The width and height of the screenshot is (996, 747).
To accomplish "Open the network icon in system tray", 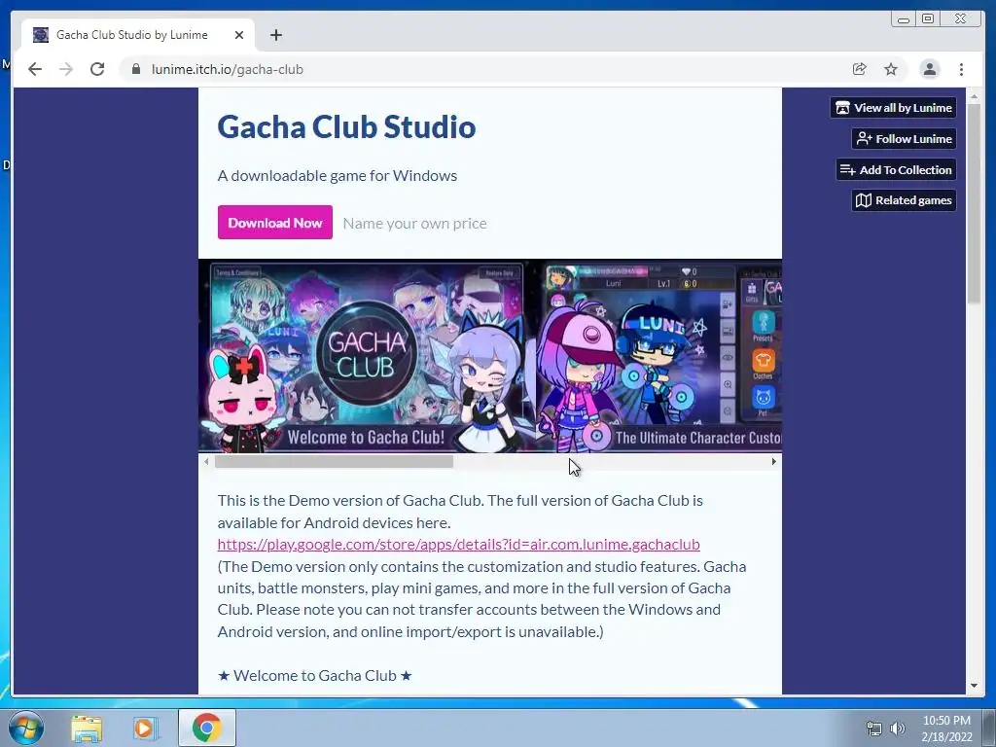I will pos(874,729).
